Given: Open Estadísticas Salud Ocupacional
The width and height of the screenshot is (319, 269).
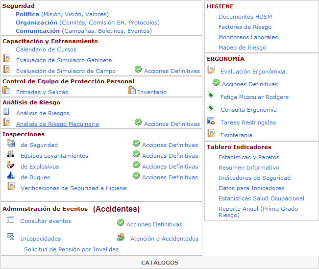Looking at the screenshot, I should click(262, 198).
